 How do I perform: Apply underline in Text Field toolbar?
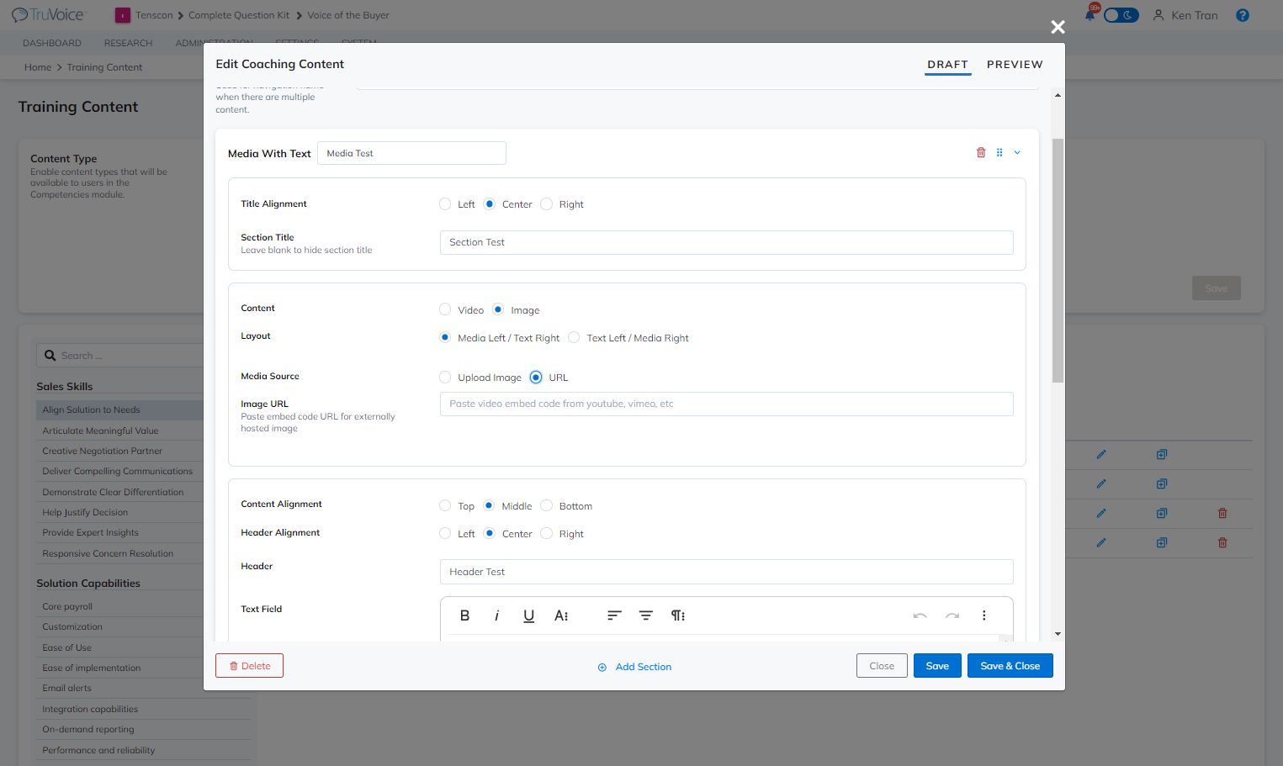coord(528,615)
